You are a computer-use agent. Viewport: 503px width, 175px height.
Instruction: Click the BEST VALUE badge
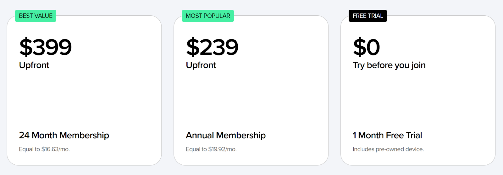36,16
